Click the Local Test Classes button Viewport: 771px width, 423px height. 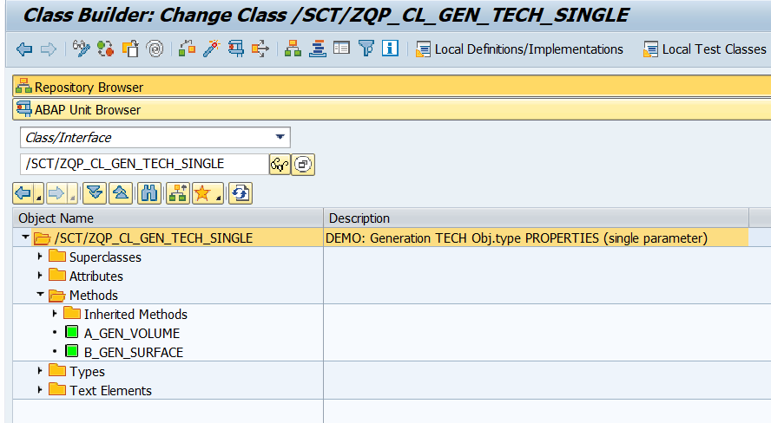point(705,49)
